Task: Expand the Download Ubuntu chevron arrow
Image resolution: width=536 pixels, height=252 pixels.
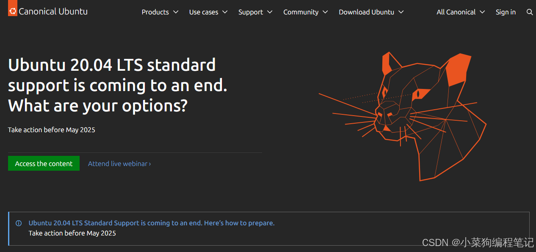Action: 401,12
